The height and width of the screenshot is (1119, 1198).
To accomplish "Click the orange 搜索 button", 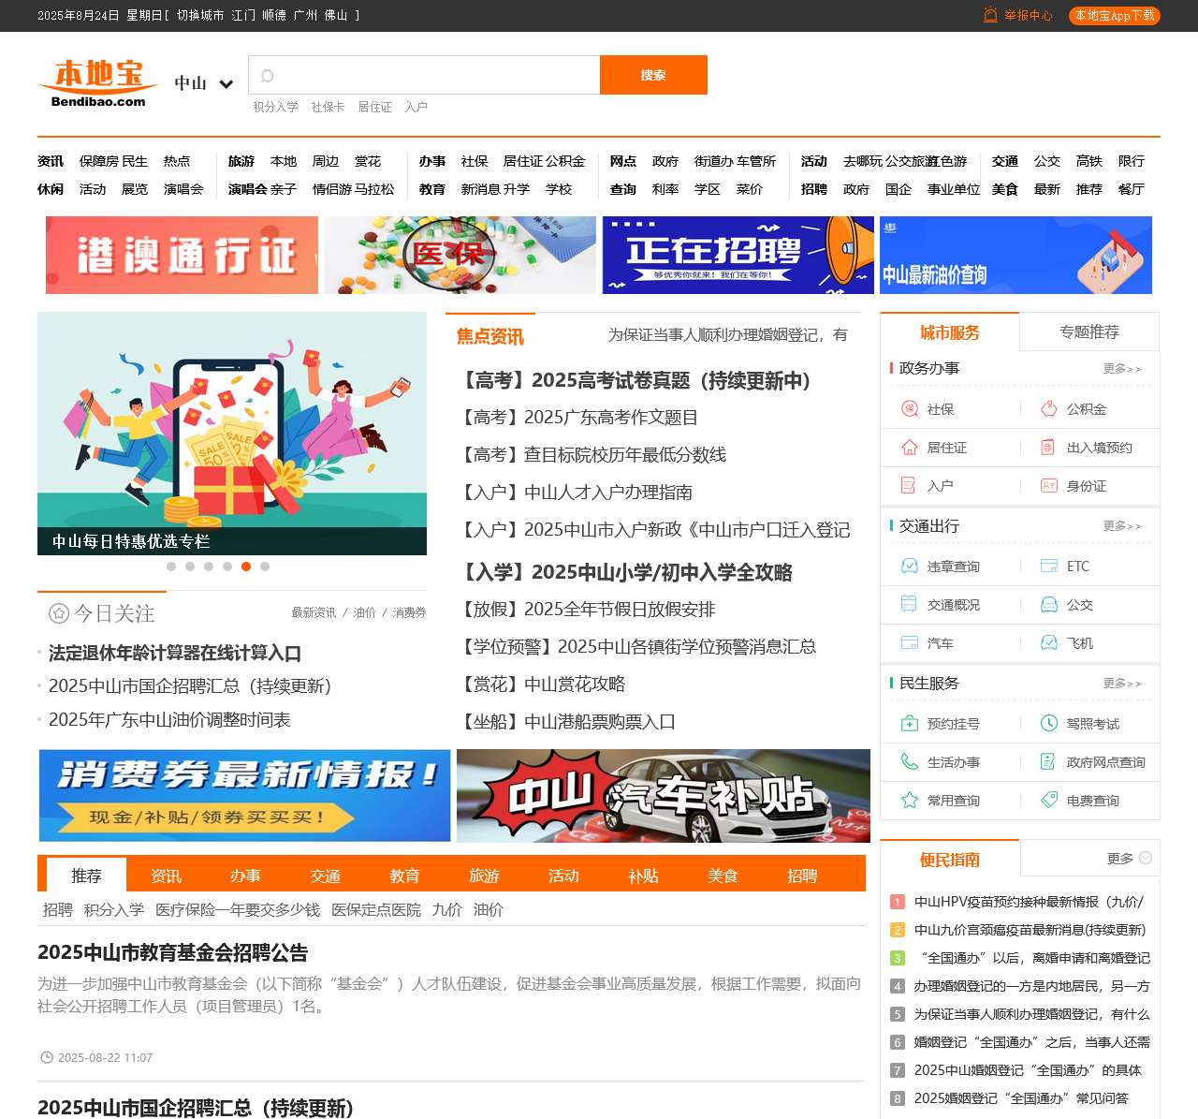I will point(653,75).
